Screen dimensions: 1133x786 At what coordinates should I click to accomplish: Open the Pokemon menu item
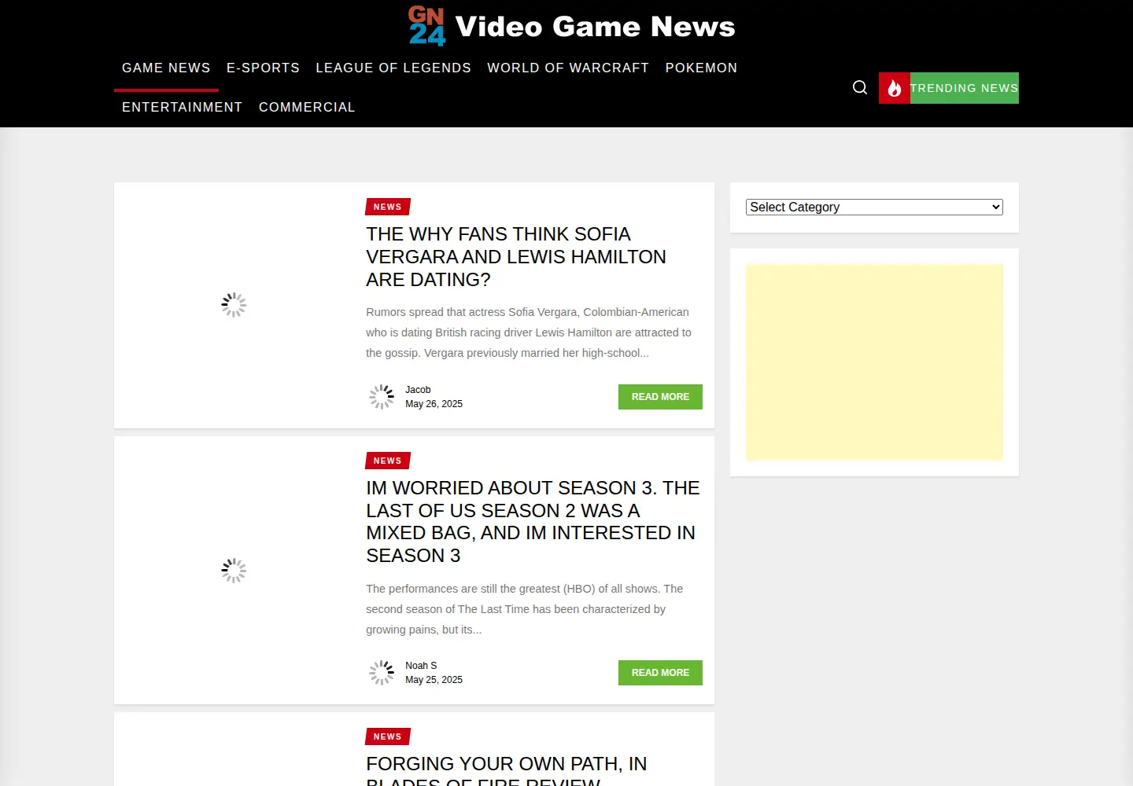pos(701,68)
